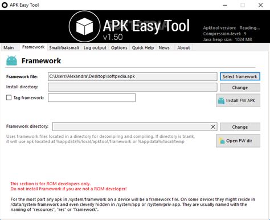Click the Select framework button
270x220 pixels.
pos(240,76)
